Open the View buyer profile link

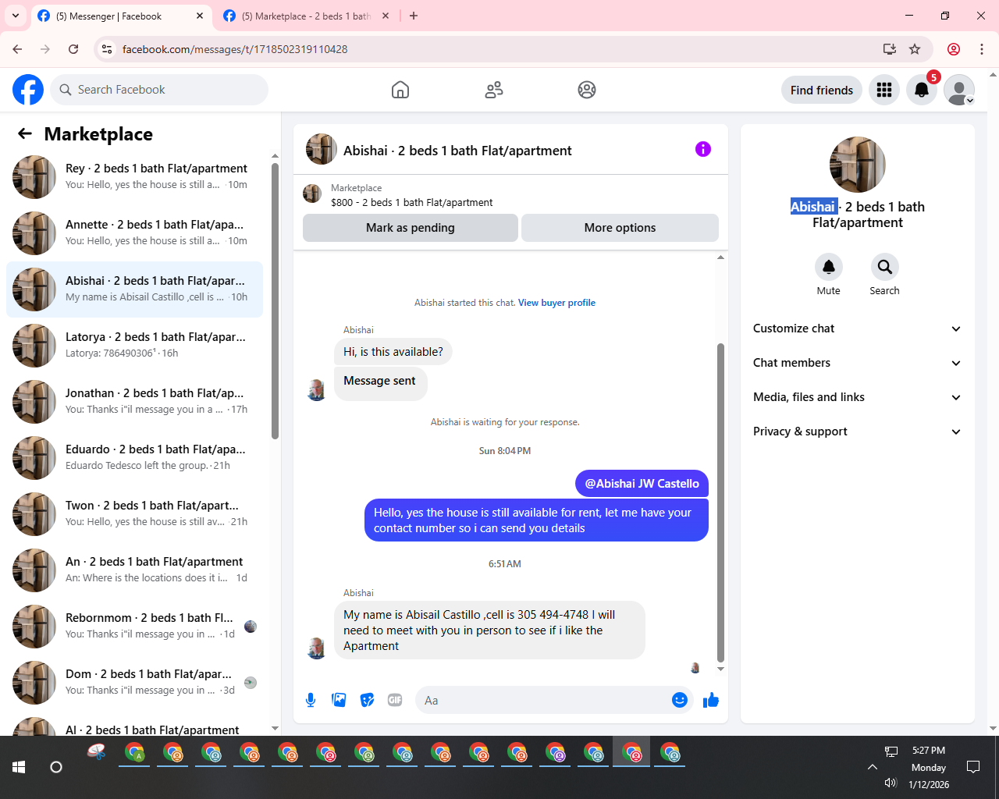pos(556,303)
